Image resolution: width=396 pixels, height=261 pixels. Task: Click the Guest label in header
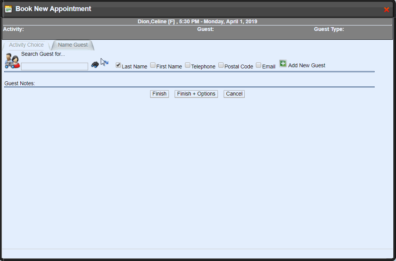[205, 29]
